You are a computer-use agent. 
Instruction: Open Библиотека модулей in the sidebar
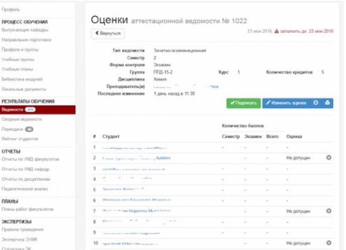tap(22, 79)
